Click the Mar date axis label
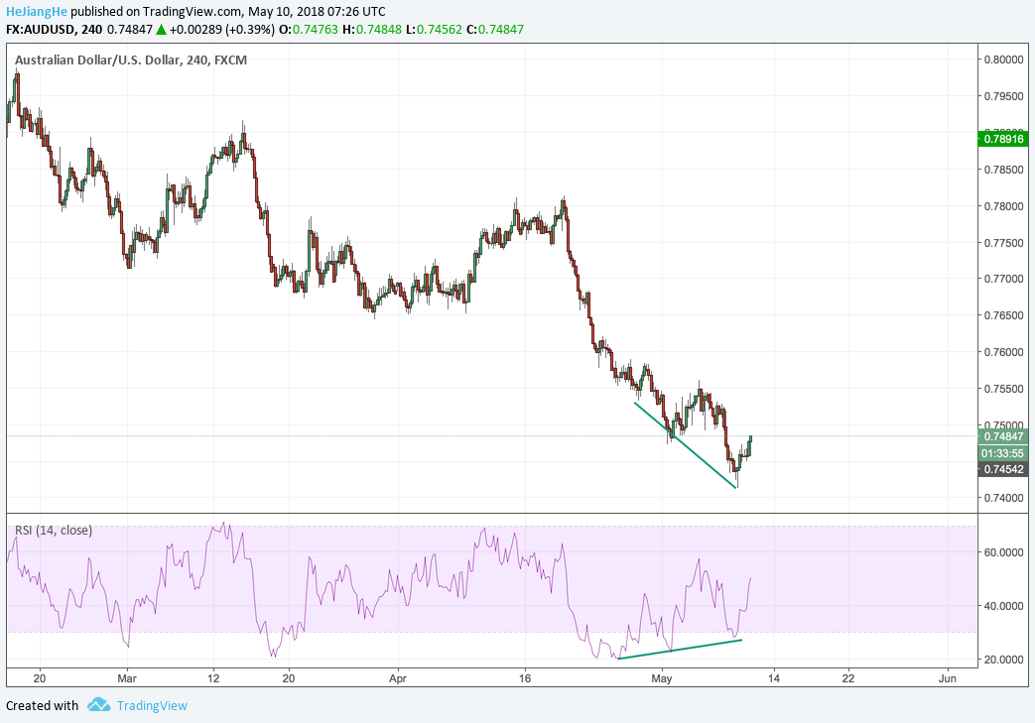This screenshot has height=723, width=1035. click(x=126, y=678)
